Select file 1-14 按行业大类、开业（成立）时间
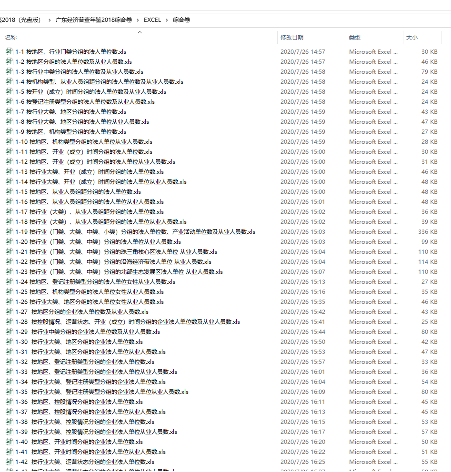Viewport: 451px width, 472px height. [x=101, y=182]
